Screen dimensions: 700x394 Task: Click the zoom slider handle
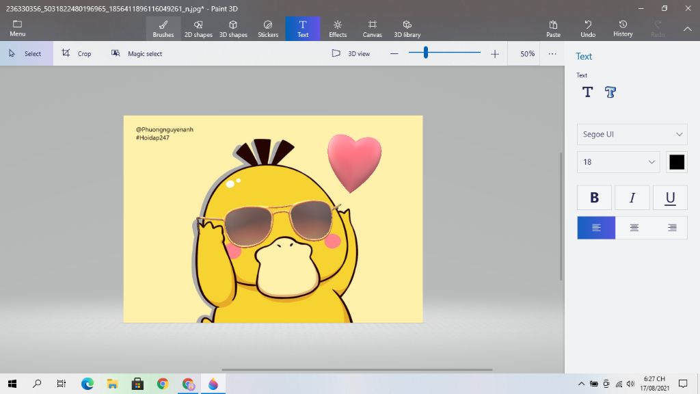[426, 53]
